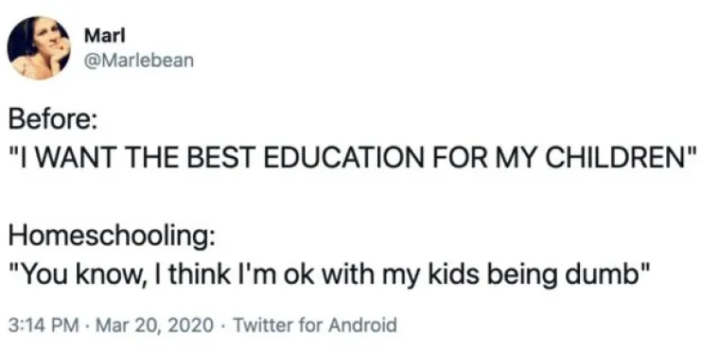Screen dimensions: 719x351
Task: Open the Twitter for Android source link
Action: coord(314,325)
